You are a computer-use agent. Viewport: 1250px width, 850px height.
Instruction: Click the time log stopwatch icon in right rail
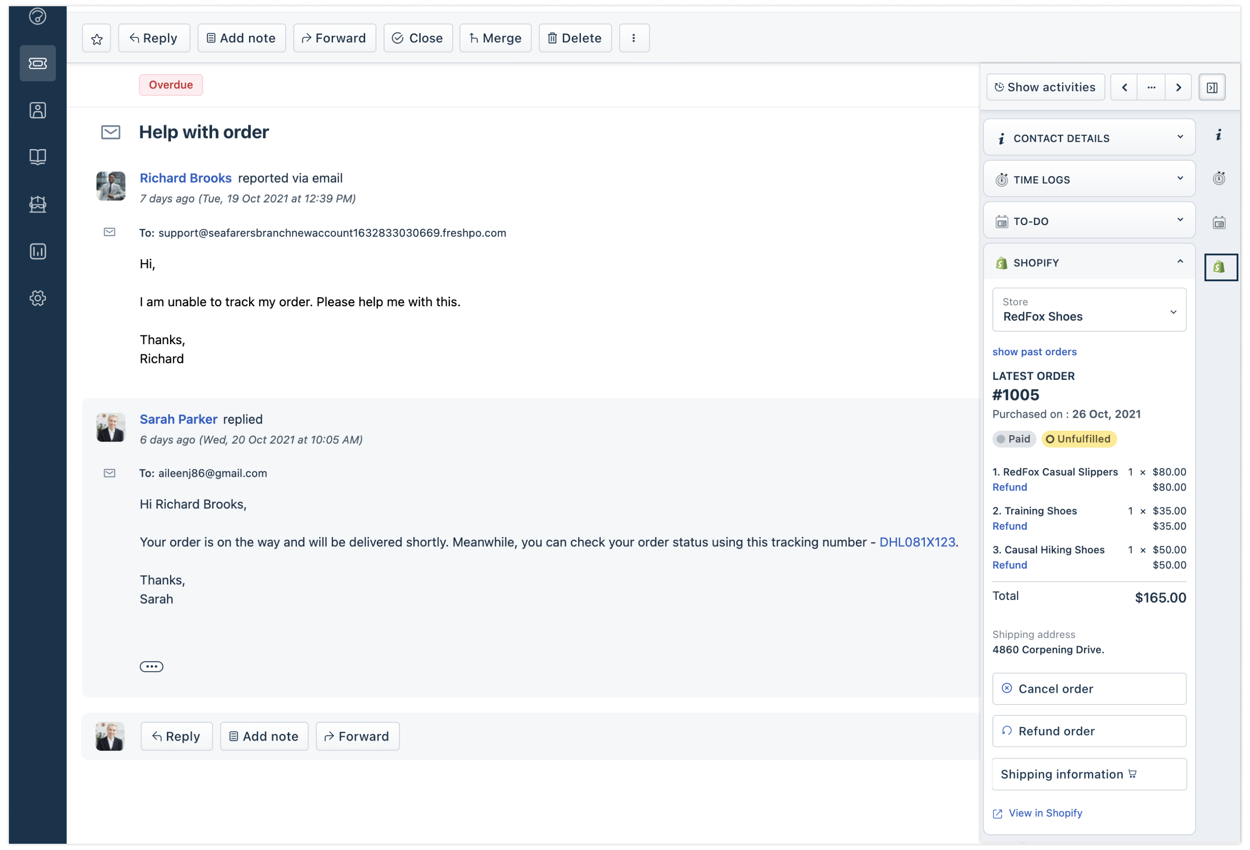(1219, 178)
